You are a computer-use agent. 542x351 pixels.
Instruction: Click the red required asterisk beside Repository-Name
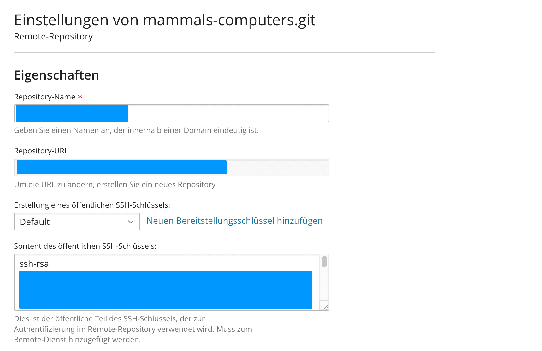pyautogui.click(x=80, y=97)
